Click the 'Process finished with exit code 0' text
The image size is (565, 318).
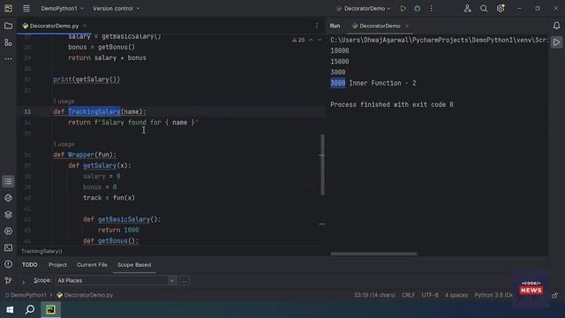pyautogui.click(x=392, y=104)
